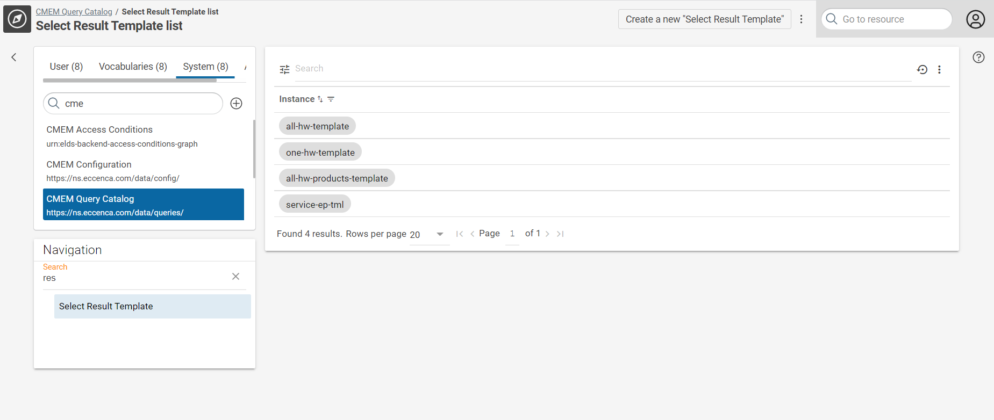Click Create a new "Select Result Template"
Screen dimensions: 994x420
(x=704, y=19)
